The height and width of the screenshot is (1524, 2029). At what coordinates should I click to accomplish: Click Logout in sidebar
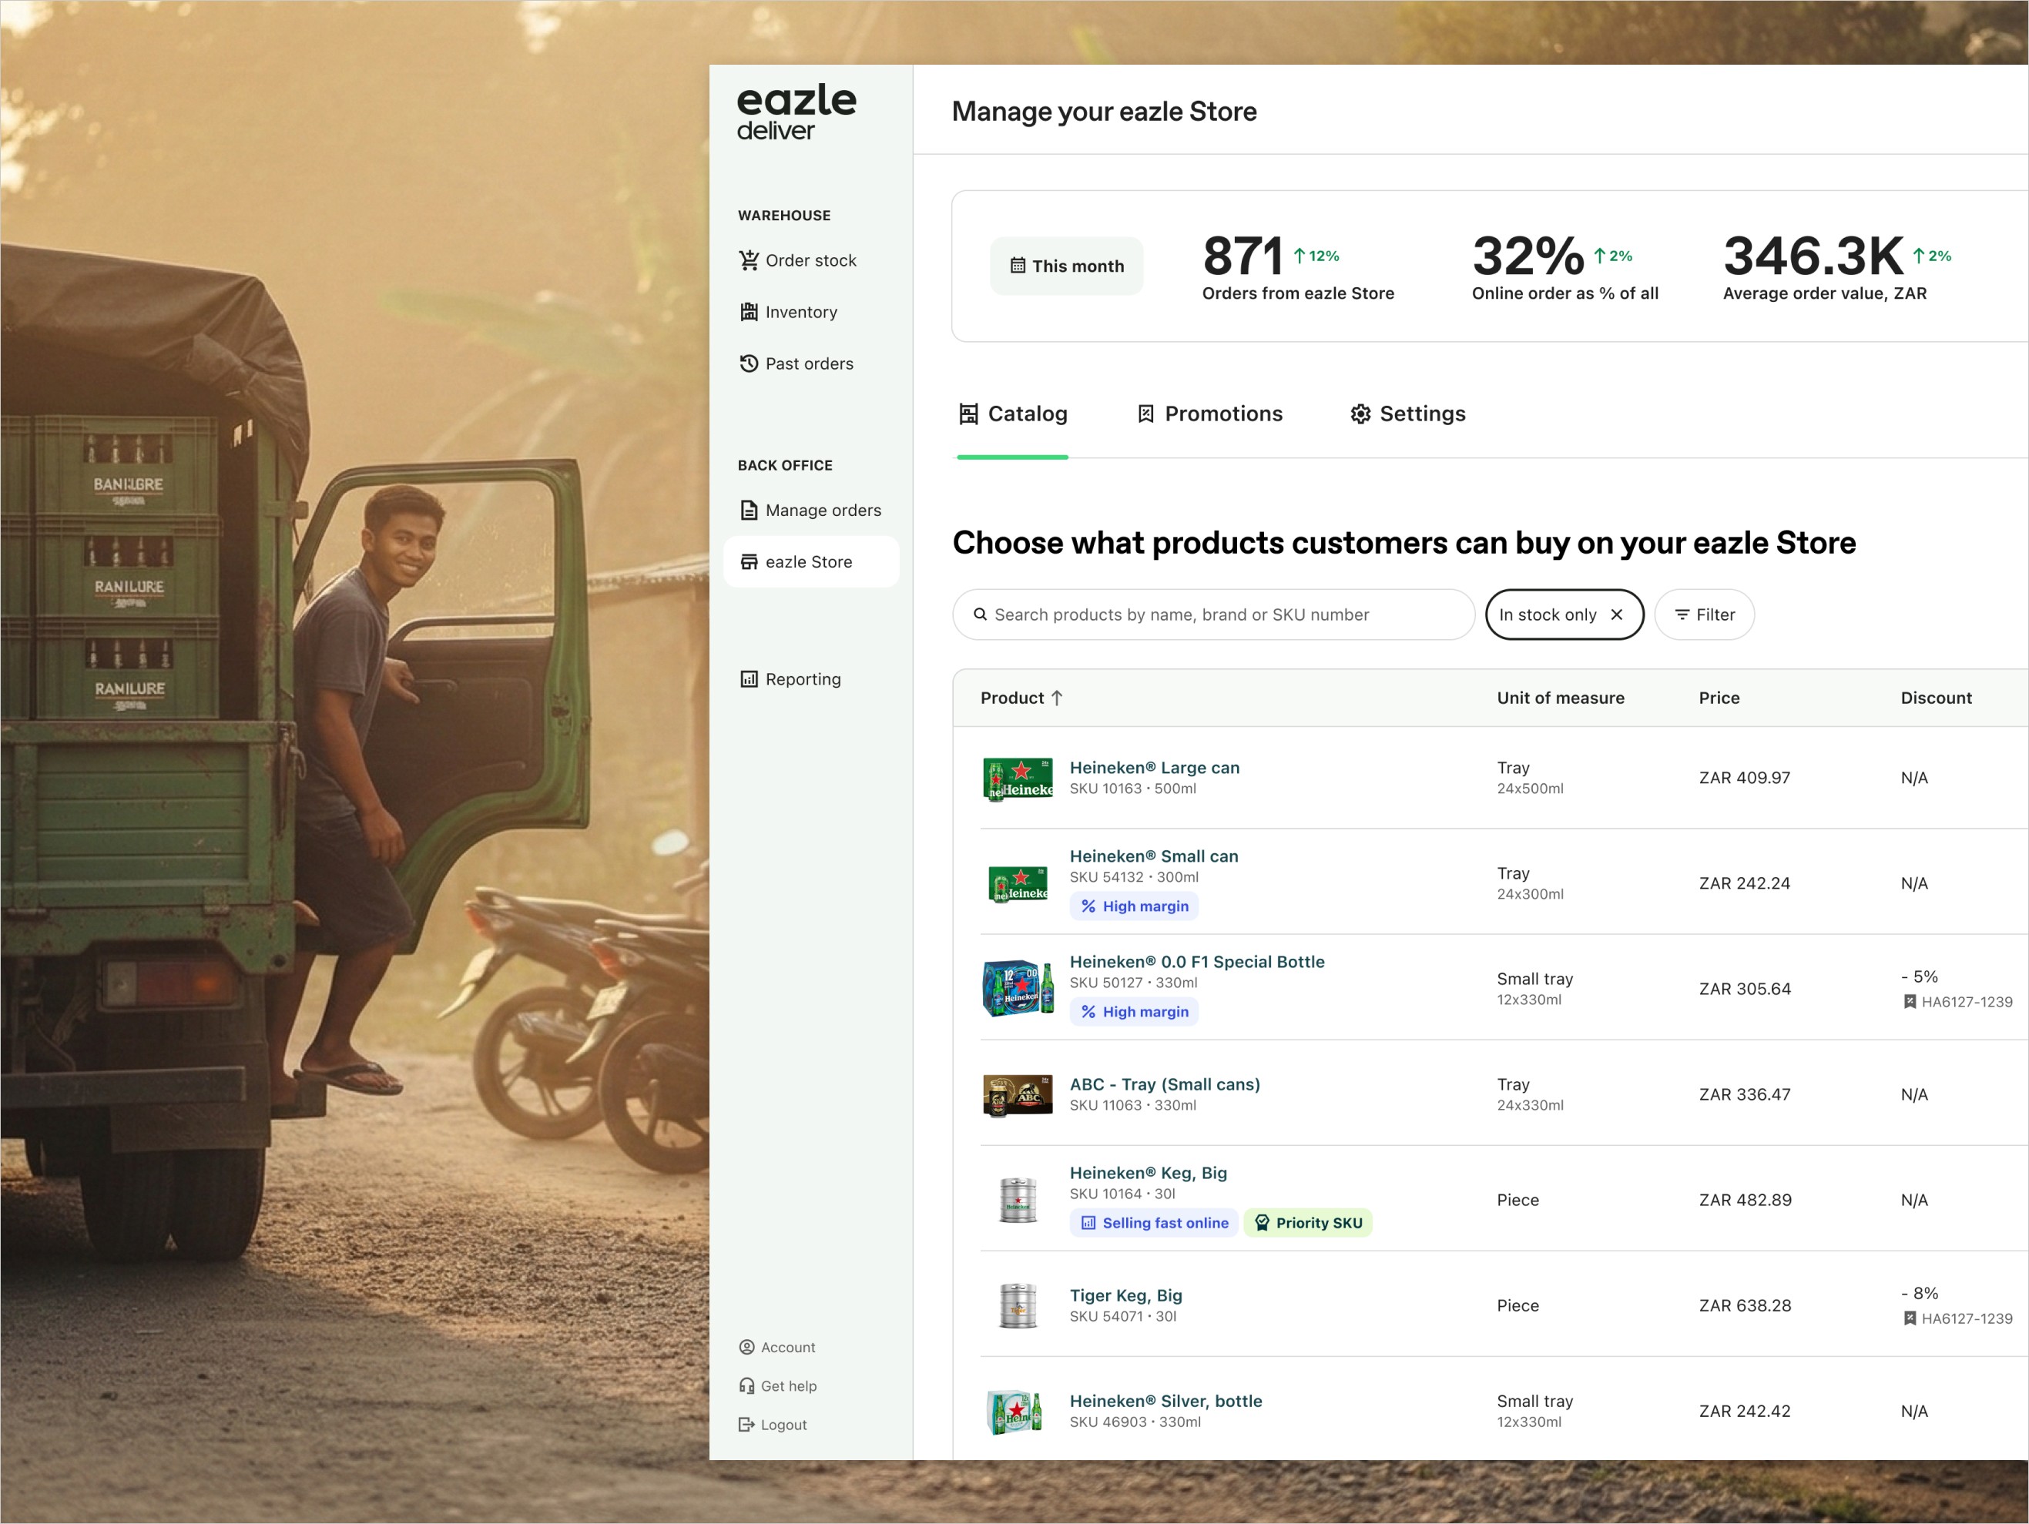pos(783,1424)
